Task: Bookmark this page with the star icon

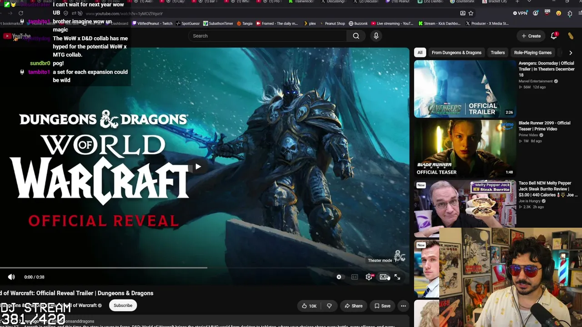Action: tap(471, 13)
